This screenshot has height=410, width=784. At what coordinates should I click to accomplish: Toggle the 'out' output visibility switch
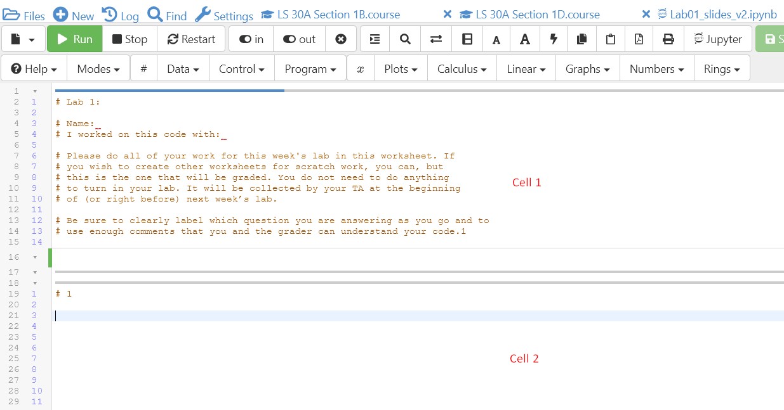point(299,39)
